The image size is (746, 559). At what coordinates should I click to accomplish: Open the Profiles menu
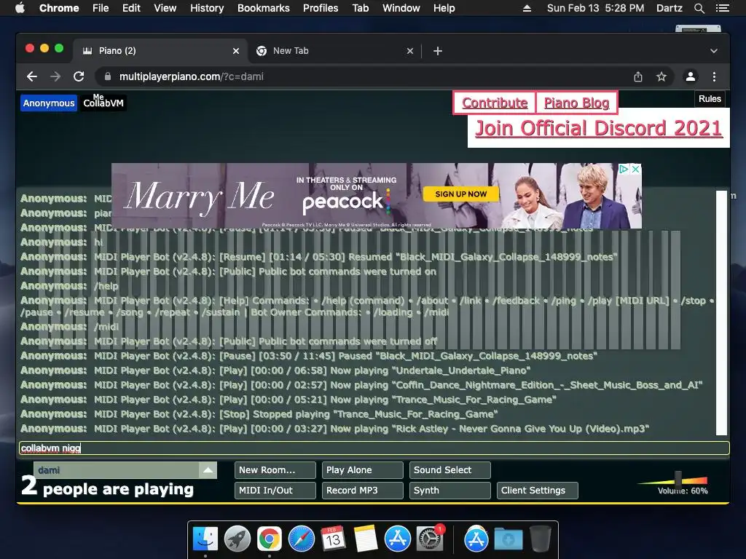pyautogui.click(x=321, y=8)
